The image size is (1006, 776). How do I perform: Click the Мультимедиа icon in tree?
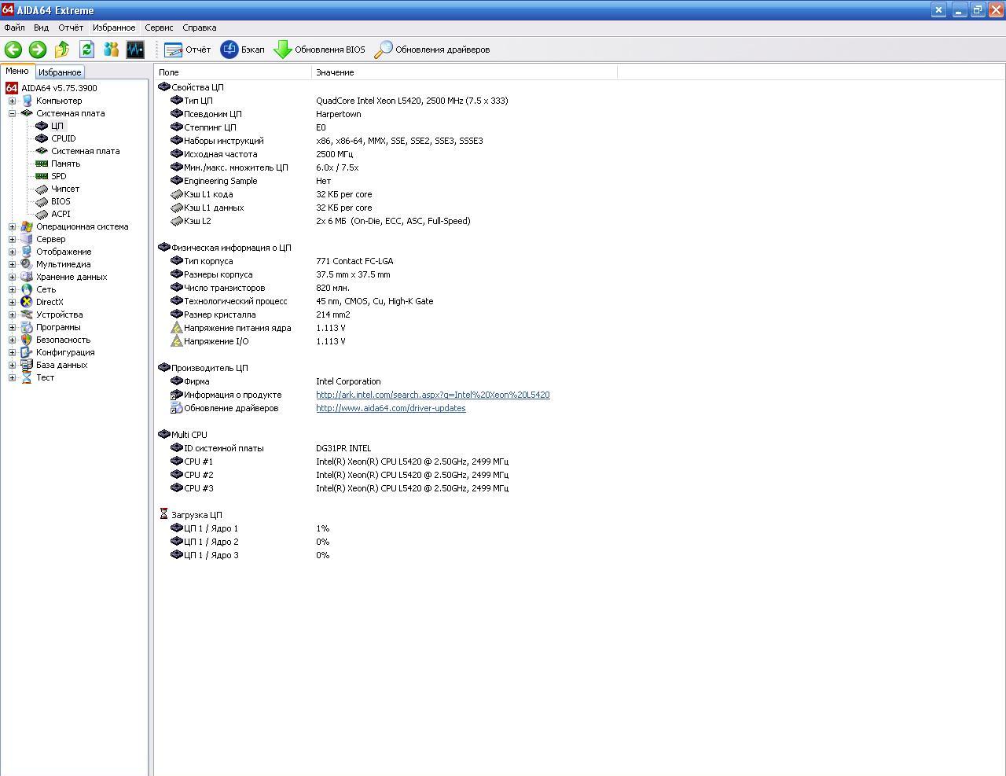tap(27, 264)
